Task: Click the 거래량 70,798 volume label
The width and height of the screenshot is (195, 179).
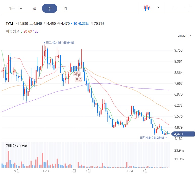Action: [x=16, y=146]
